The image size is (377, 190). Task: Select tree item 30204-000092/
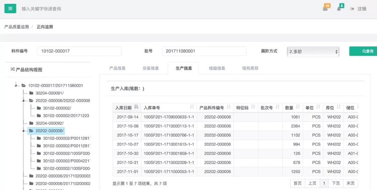tap(50, 123)
